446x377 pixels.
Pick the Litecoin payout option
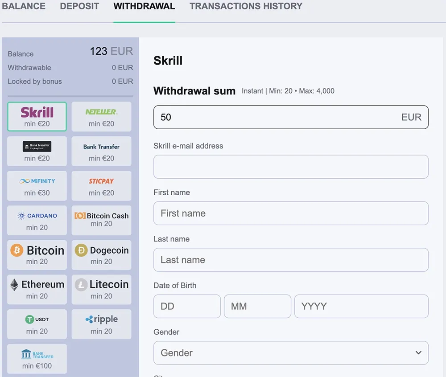point(101,290)
